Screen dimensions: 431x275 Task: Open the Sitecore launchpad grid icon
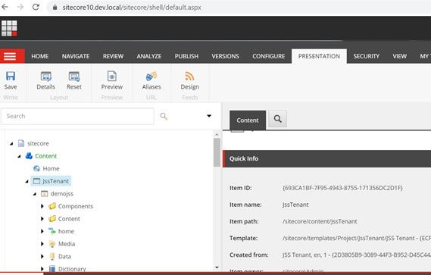[9, 28]
